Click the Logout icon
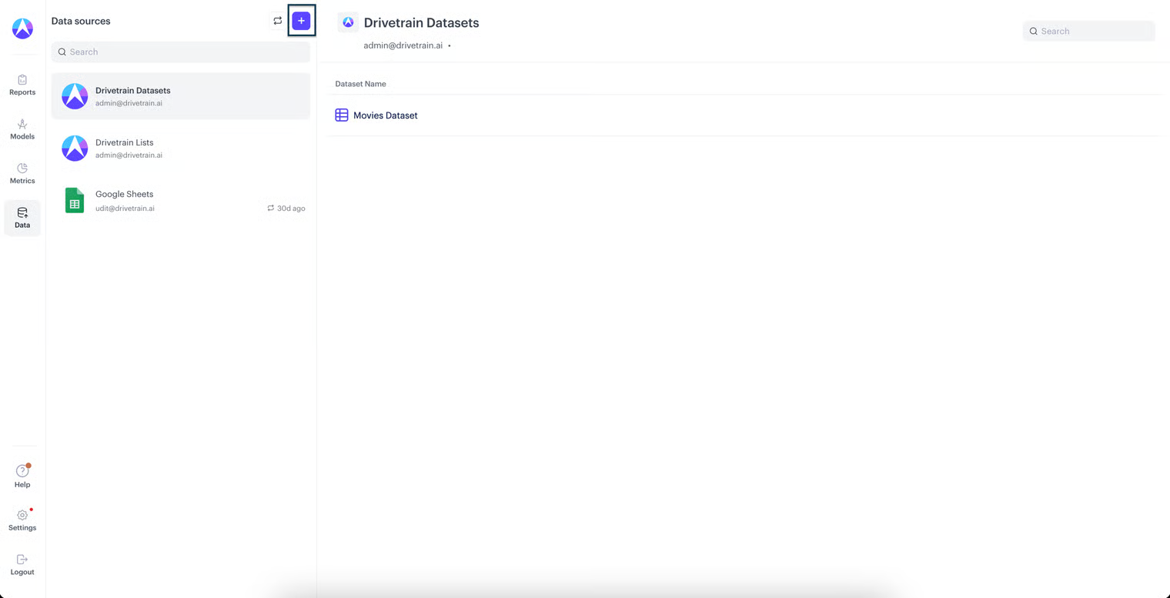 [x=22, y=560]
